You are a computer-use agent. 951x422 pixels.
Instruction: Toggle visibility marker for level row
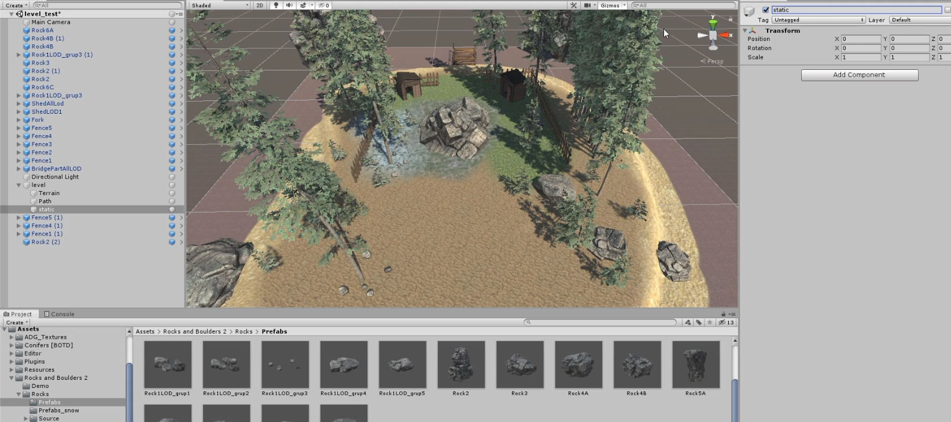[x=172, y=185]
